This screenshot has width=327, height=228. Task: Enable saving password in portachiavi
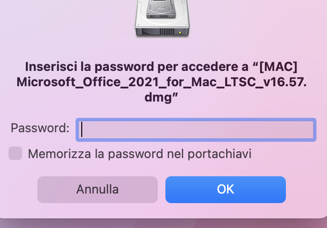point(15,153)
